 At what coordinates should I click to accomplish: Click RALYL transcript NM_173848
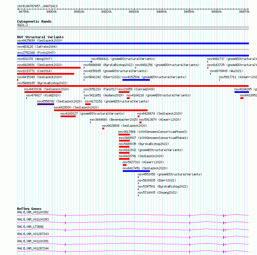tap(30, 227)
